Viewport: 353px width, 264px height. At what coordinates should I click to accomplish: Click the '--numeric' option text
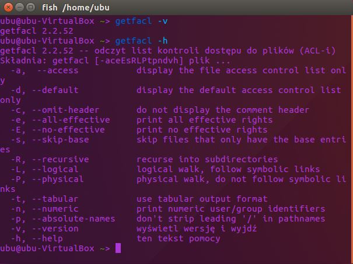[x=58, y=209]
